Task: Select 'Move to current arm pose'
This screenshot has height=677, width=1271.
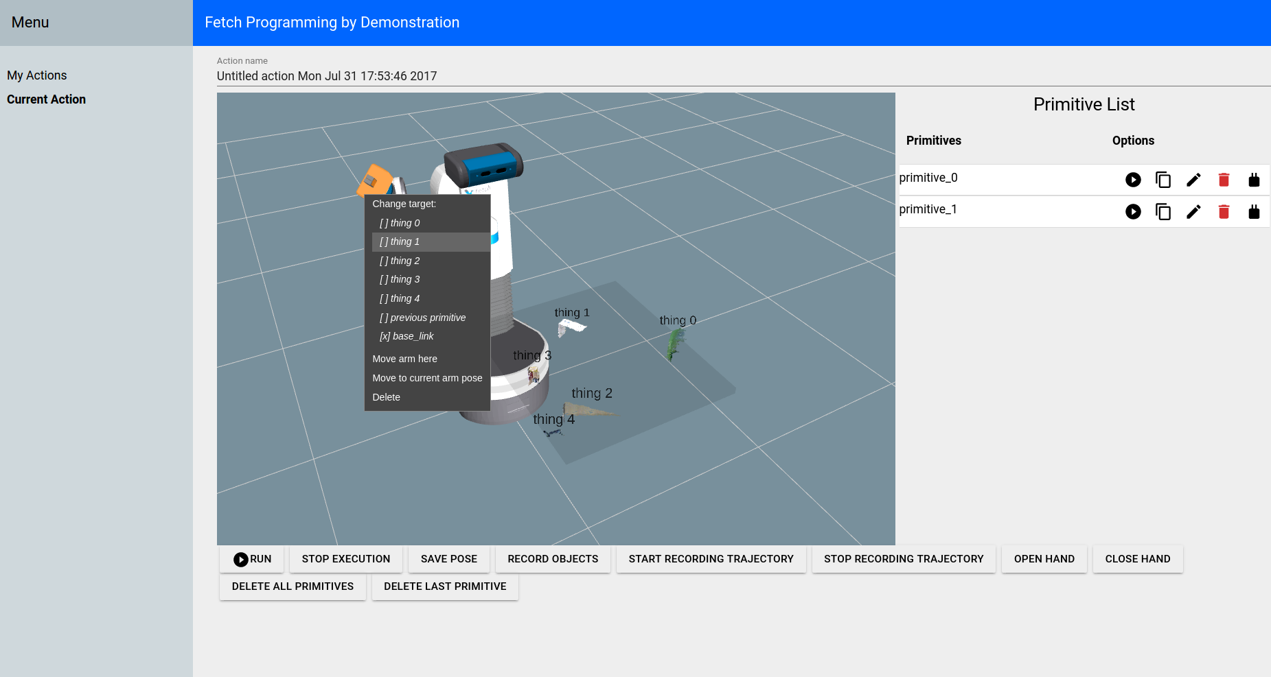Action: point(427,378)
